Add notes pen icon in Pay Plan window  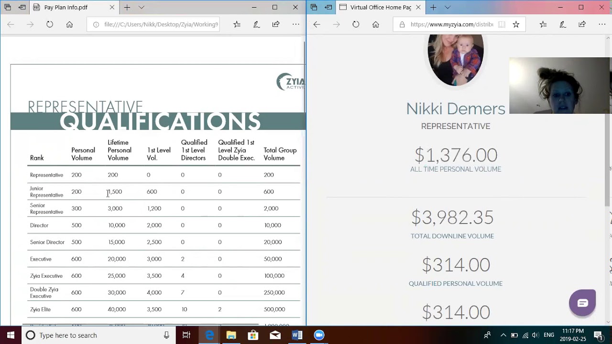click(256, 24)
